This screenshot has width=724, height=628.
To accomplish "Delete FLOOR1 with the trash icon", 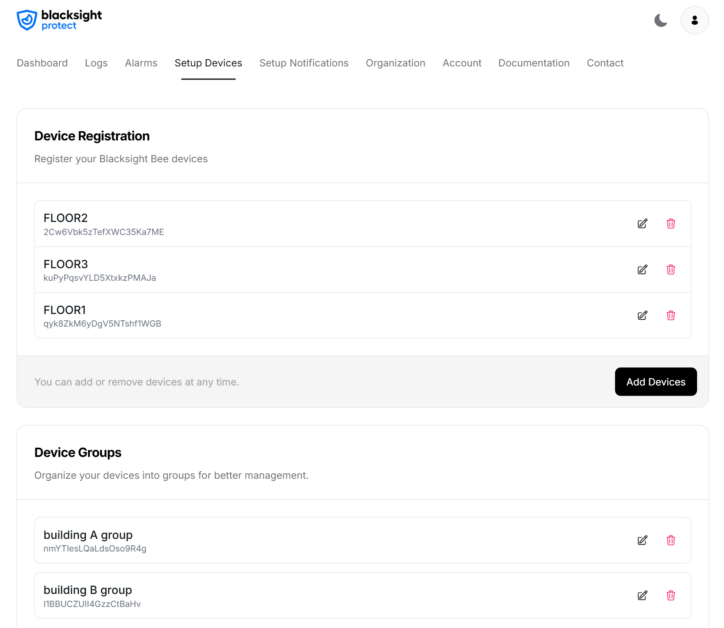I will click(671, 315).
